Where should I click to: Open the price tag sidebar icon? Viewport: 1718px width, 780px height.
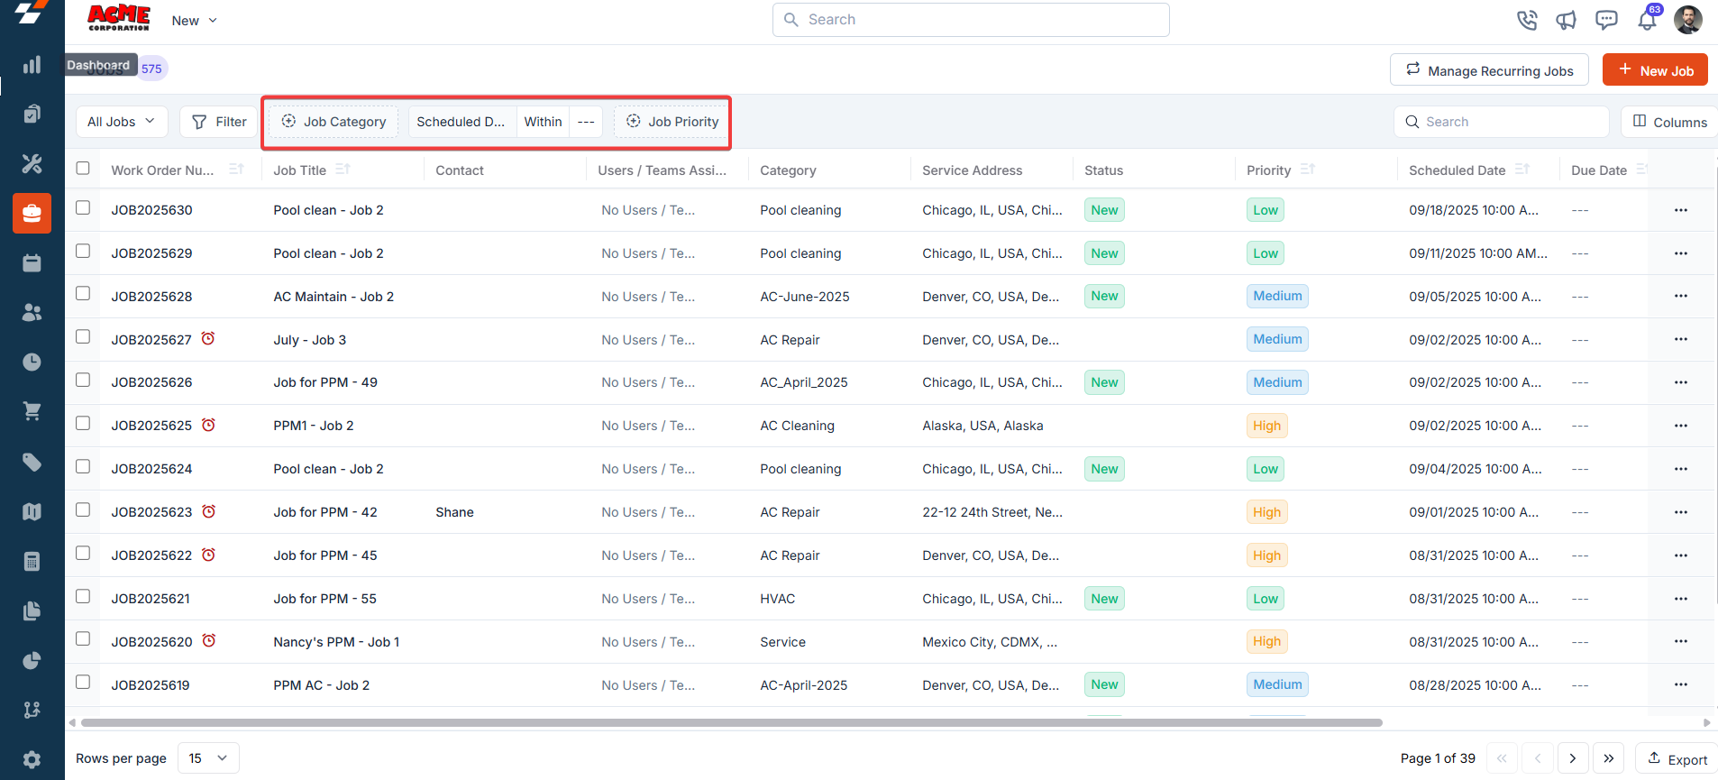(32, 463)
